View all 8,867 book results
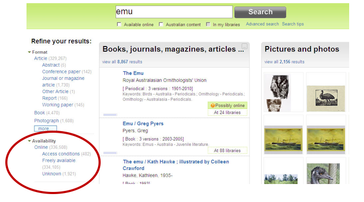 (x=122, y=62)
